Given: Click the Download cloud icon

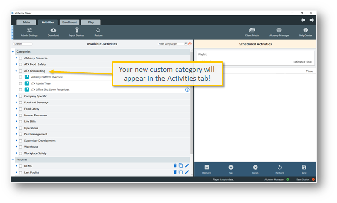Looking at the screenshot, I should point(53,31).
